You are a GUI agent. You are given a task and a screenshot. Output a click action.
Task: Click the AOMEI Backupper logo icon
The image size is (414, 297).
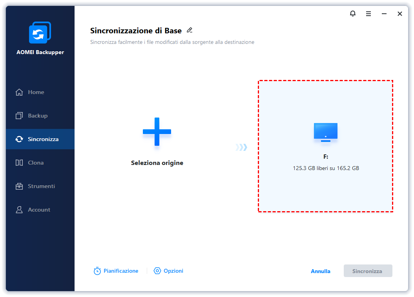(40, 33)
